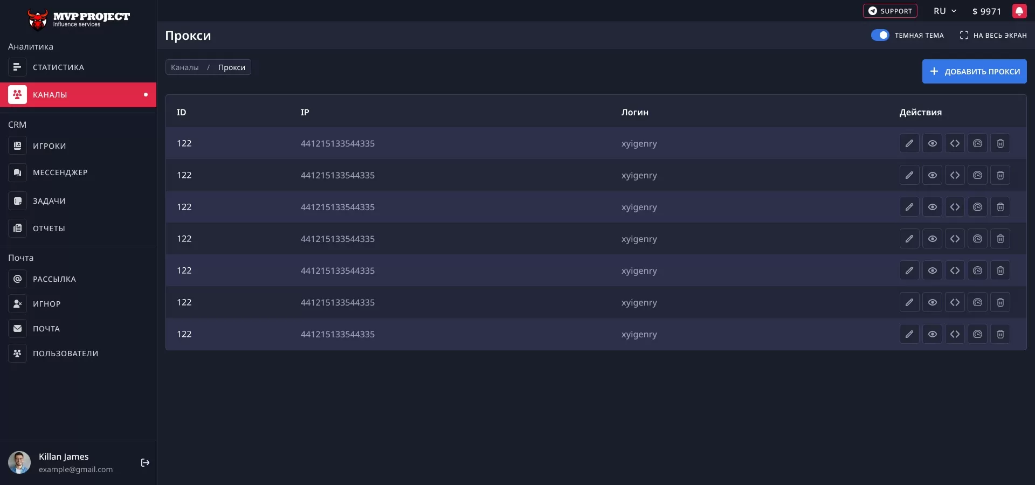
Task: Open the RU language dropdown
Action: point(944,11)
